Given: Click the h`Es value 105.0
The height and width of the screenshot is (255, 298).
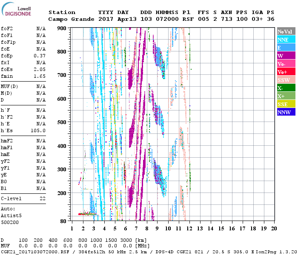Looking at the screenshot, I should pos(38,130).
